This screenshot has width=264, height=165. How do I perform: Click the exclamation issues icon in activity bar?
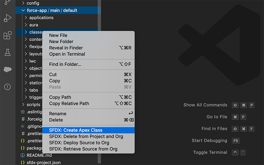point(7,87)
